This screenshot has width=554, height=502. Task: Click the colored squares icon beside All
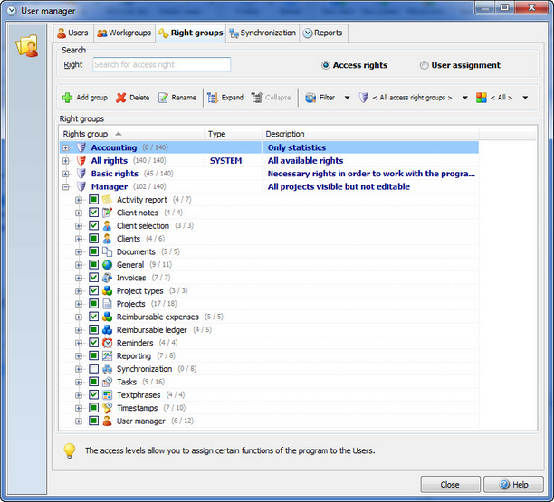[x=482, y=98]
